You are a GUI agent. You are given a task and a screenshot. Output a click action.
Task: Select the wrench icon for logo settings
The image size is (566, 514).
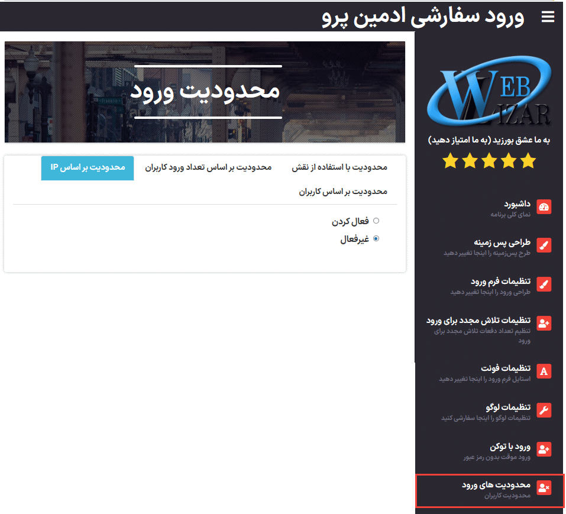click(544, 410)
